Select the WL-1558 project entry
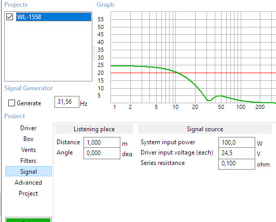276x222 pixels. (53, 17)
